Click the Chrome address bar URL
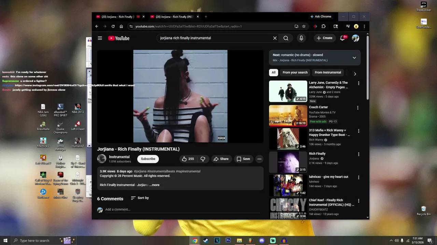The height and width of the screenshot is (245, 437). [x=188, y=26]
